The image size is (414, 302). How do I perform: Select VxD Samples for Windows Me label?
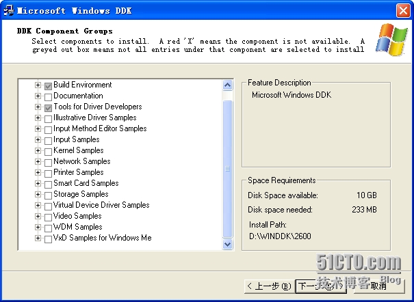click(x=103, y=238)
